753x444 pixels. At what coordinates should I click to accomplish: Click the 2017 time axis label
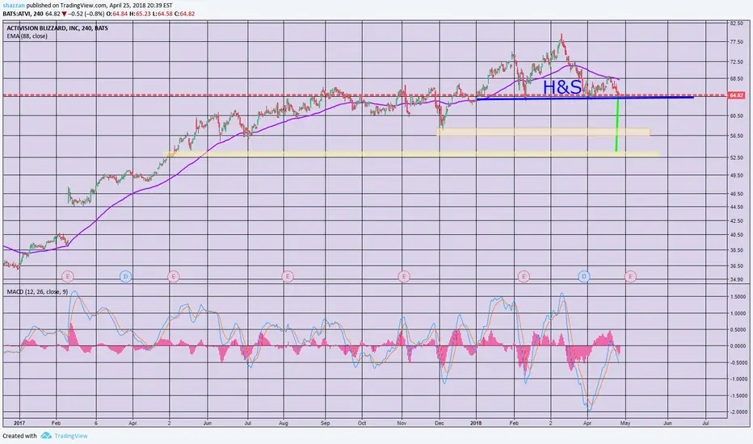click(19, 423)
